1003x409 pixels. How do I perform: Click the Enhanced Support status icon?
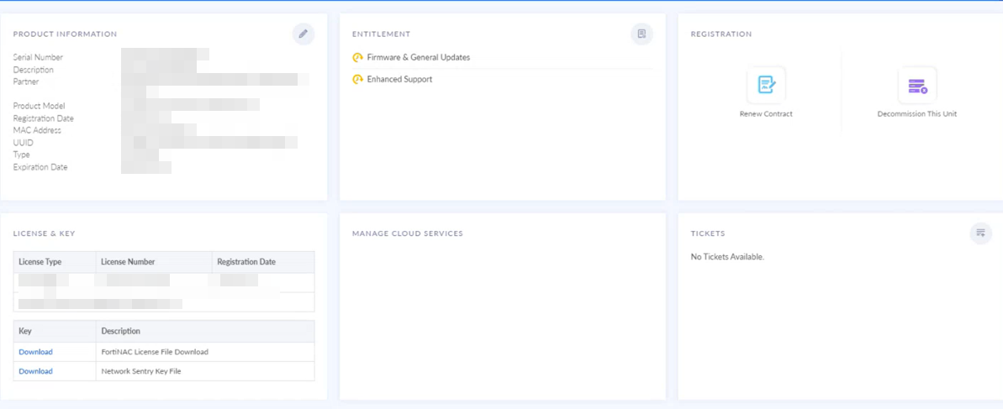click(x=358, y=80)
